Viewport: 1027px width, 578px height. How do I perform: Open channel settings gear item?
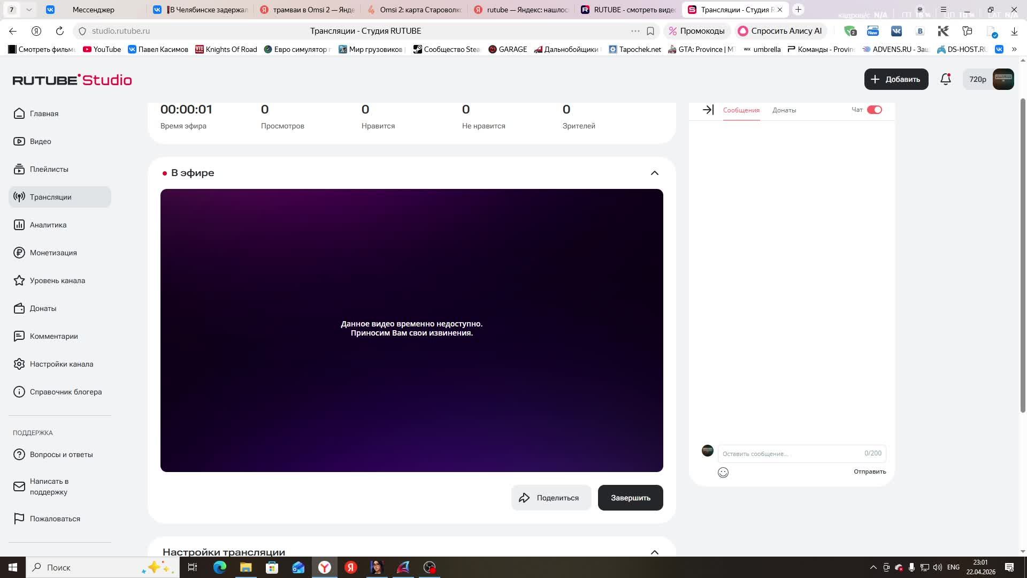[x=61, y=364]
